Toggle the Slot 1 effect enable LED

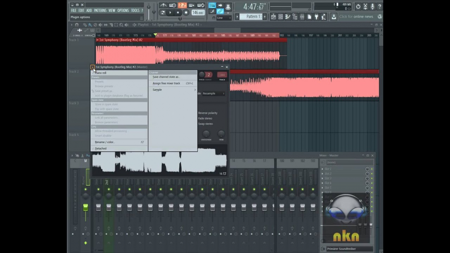pos(372,169)
